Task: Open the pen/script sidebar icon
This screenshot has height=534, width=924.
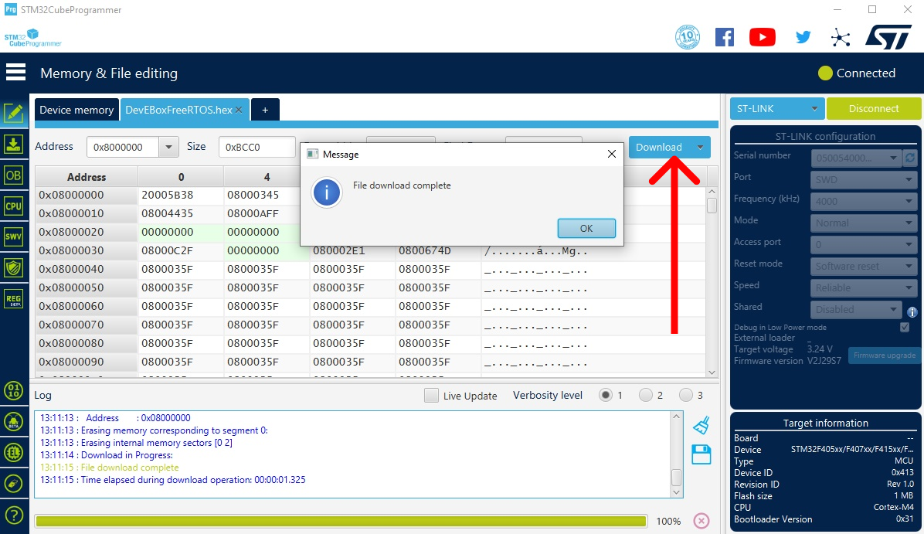Action: (x=14, y=484)
